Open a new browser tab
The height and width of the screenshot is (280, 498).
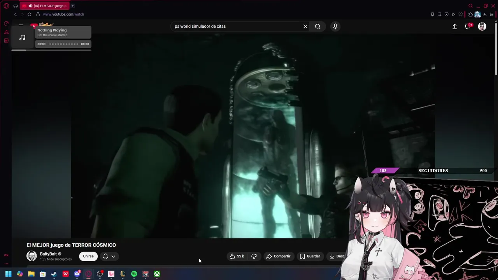tap(73, 6)
